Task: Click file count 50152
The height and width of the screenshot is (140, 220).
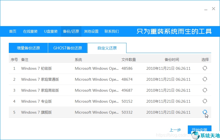Action: [127, 101]
